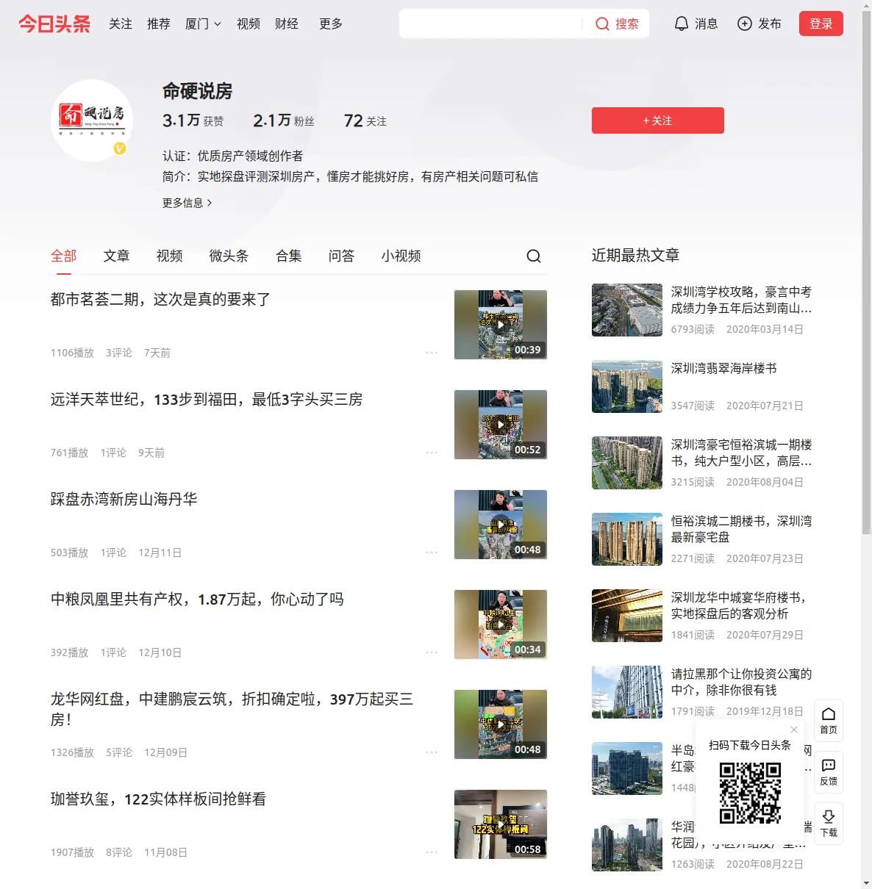Click the 搜索 button label
The width and height of the screenshot is (872, 889).
coord(627,24)
